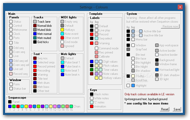Viewport: 190px width, 120px height.
Task: Pick the Muted blob grey swatch
Action: pyautogui.click(x=35, y=30)
